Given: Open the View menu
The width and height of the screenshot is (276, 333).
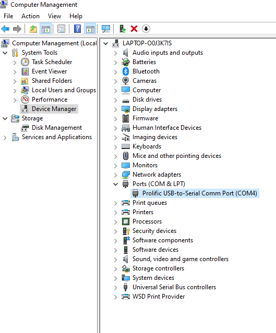Looking at the screenshot, I should point(54,16).
